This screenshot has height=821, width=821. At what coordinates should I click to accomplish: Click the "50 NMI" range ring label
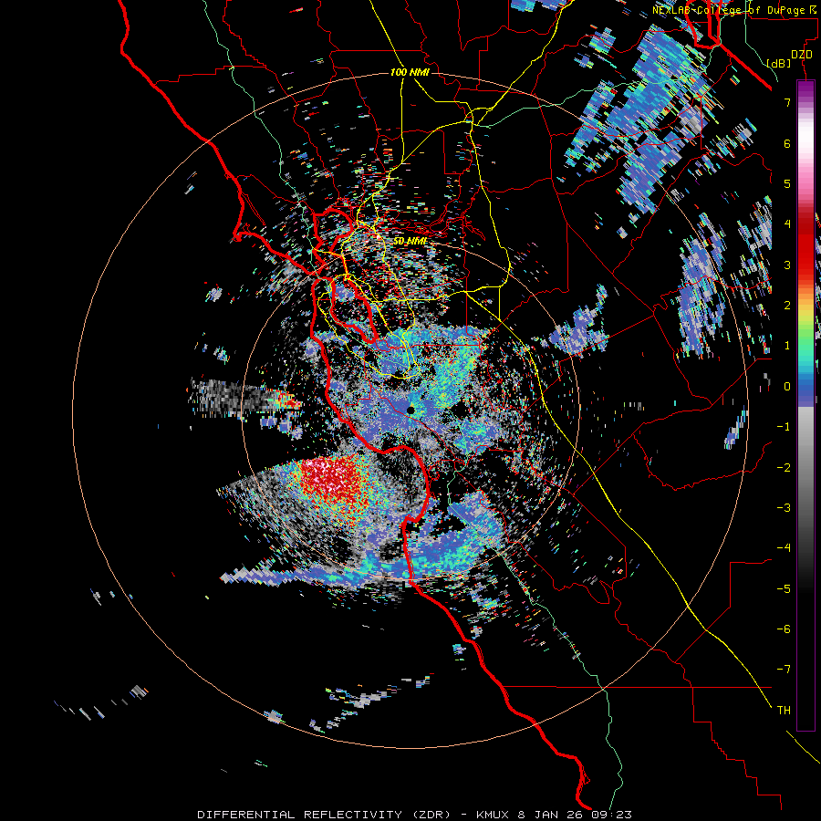pos(410,242)
